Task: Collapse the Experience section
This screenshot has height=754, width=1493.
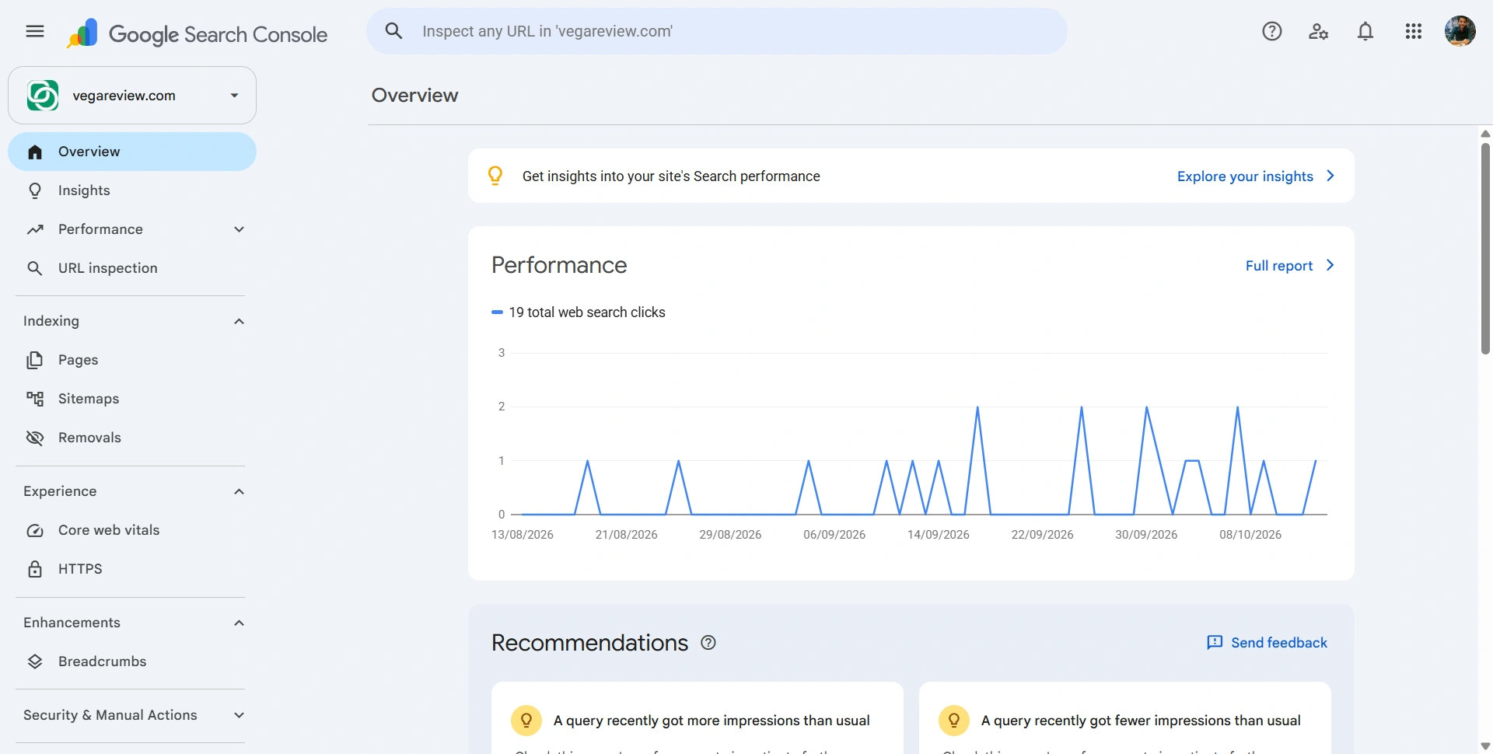Action: [x=239, y=491]
